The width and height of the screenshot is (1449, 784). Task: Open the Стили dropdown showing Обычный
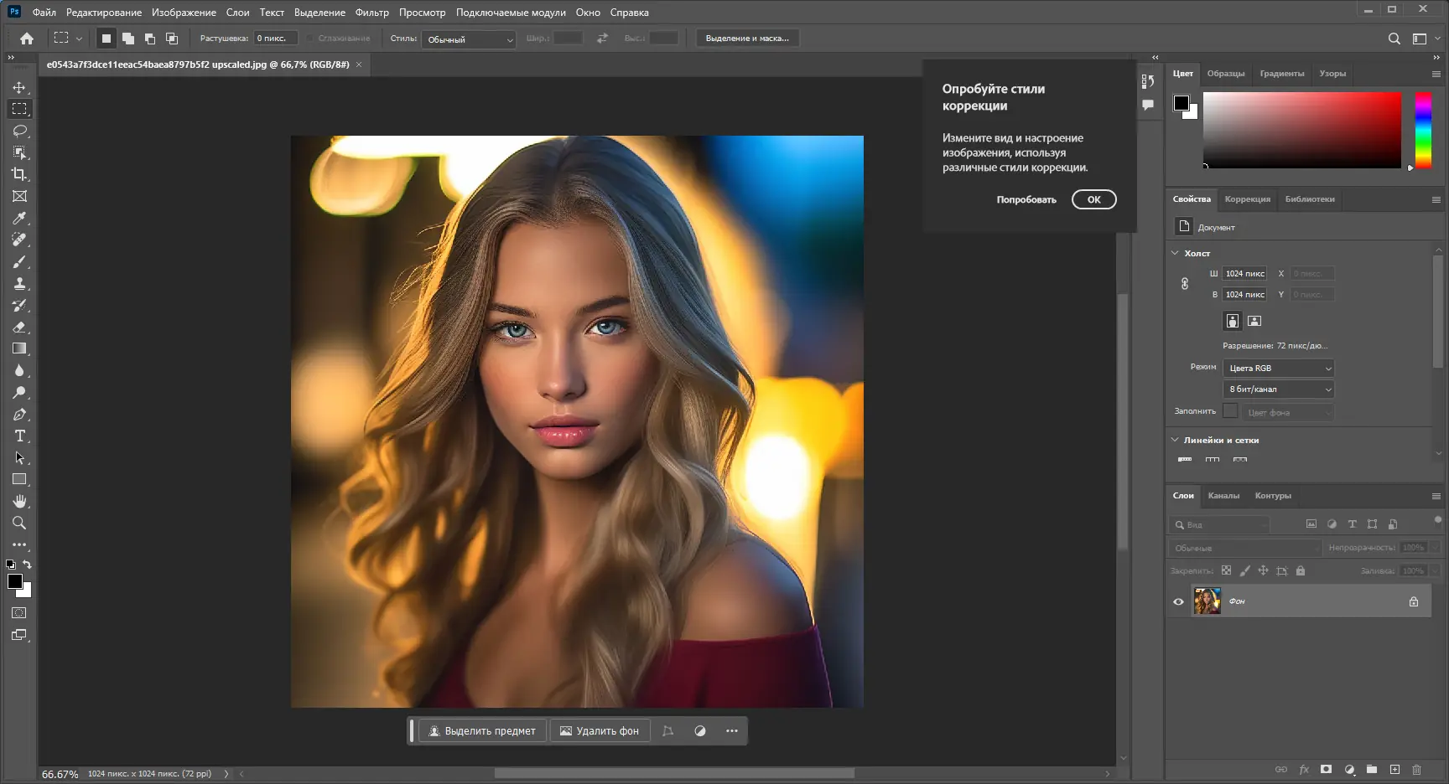[x=468, y=39]
